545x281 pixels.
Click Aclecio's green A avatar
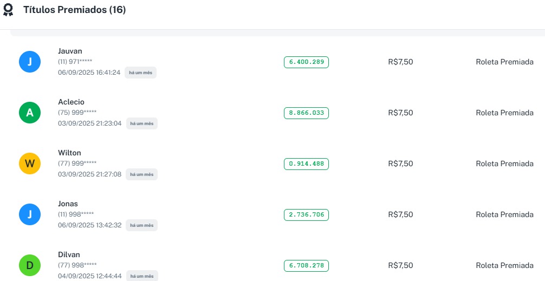click(x=30, y=113)
